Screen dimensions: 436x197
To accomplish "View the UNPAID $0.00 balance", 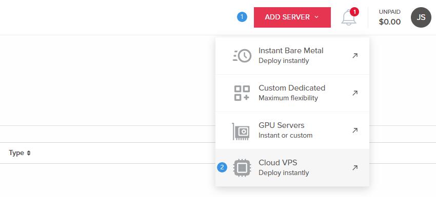I will tap(390, 17).
